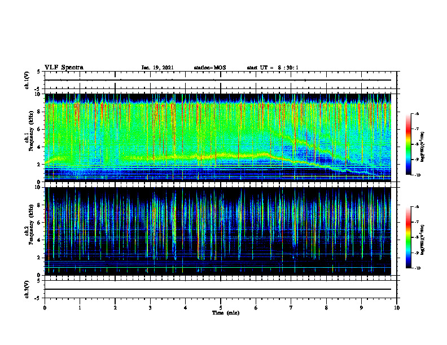This screenshot has height=345, width=447.
Task: Click the time axis tick label "10"
Action: (397, 308)
